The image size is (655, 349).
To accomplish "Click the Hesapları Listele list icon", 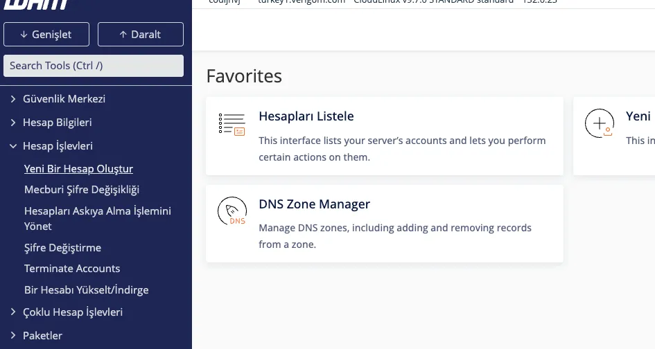I will click(x=232, y=124).
